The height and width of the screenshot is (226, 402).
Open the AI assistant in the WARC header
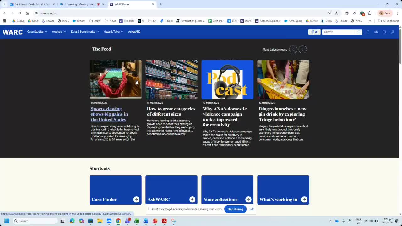pos(314,32)
